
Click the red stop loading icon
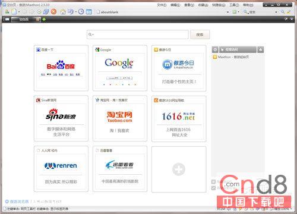pyautogui.click(x=53, y=12)
